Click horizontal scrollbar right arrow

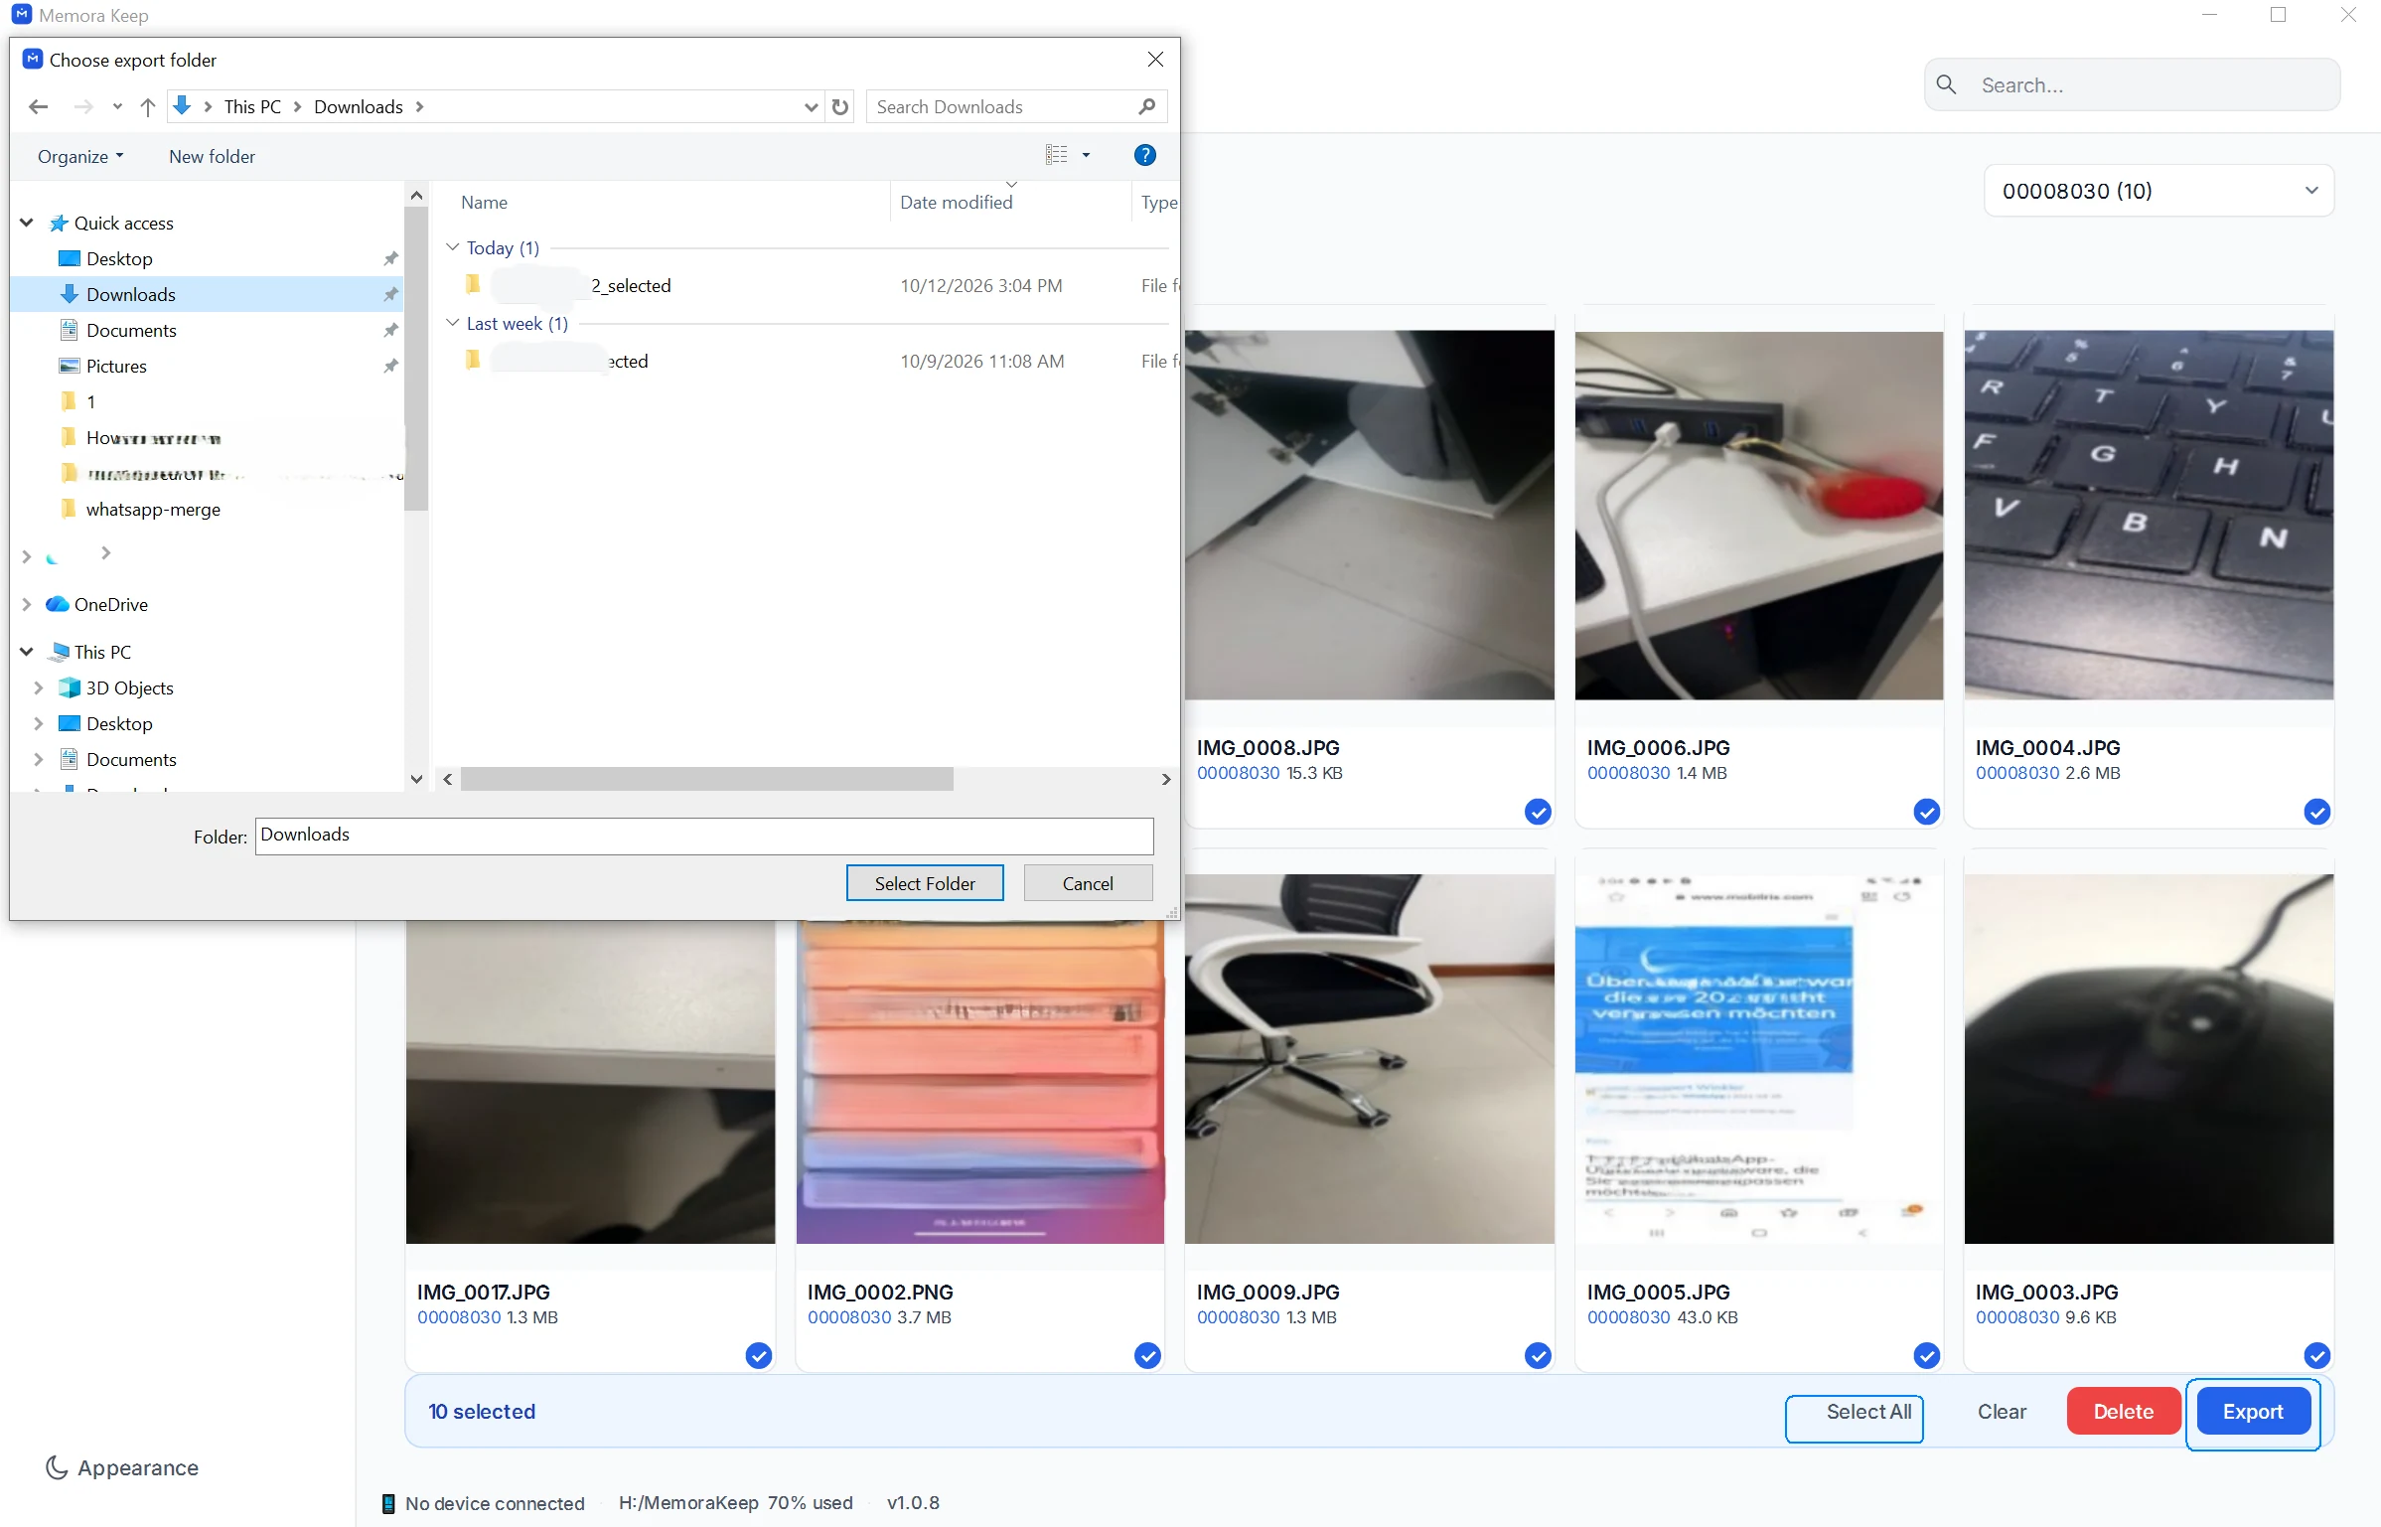(1166, 779)
